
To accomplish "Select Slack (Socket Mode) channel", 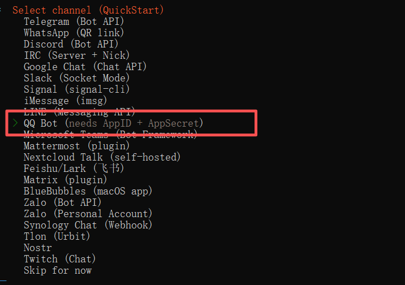I will (x=76, y=78).
